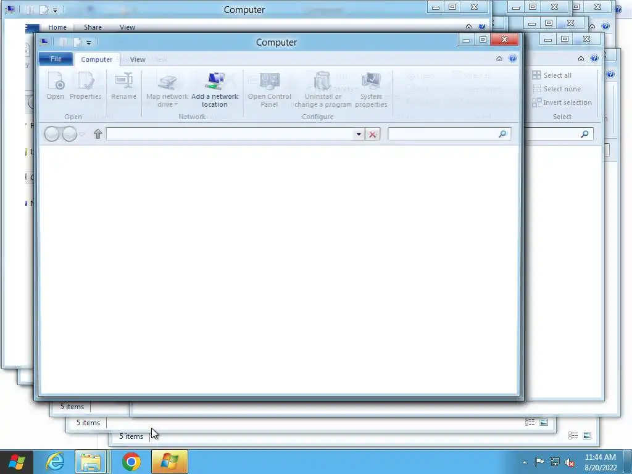Screen dimensions: 632x474
Task: Click Uninstall or change a program
Action: click(x=323, y=90)
